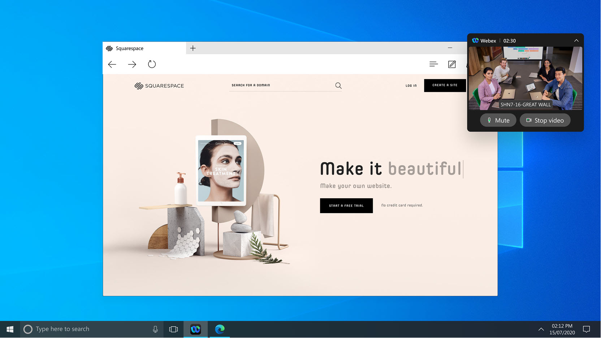Screen dimensions: 601x338
Task: Click the add notes pen icon
Action: (x=452, y=64)
